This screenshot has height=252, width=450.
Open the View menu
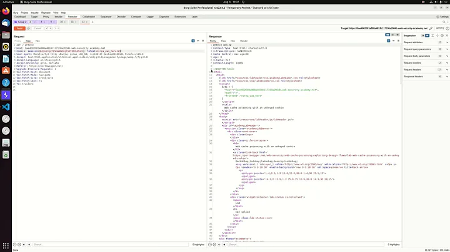click(x=56, y=12)
